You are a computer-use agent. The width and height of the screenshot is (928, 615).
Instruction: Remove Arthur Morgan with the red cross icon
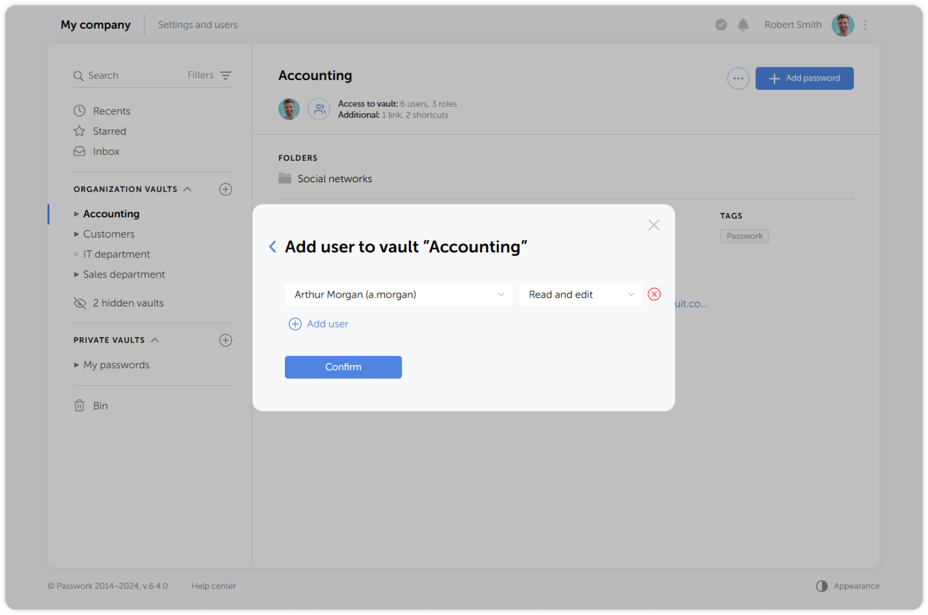coord(654,294)
